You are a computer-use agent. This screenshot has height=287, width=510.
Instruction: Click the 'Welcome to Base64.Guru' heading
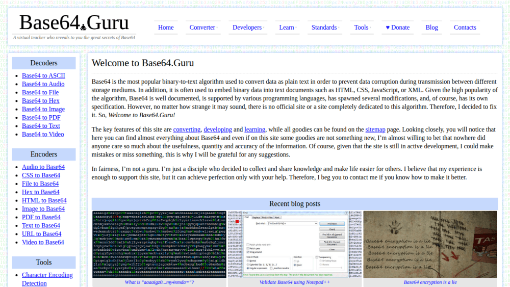pos(143,63)
